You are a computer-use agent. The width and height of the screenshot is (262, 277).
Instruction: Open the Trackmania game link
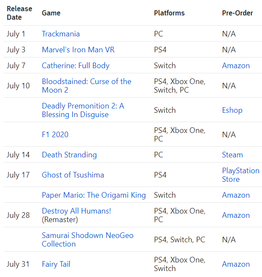point(61,34)
